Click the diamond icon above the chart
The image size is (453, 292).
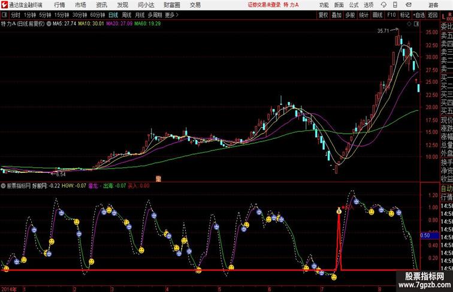(409, 24)
